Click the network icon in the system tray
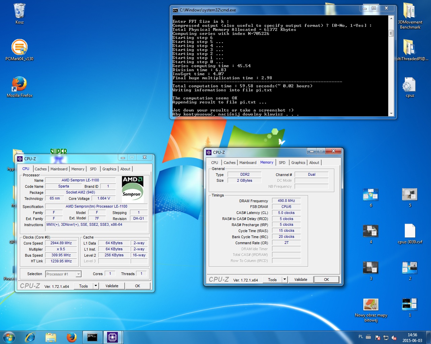Viewport: 431px width, 344px height. (x=386, y=338)
